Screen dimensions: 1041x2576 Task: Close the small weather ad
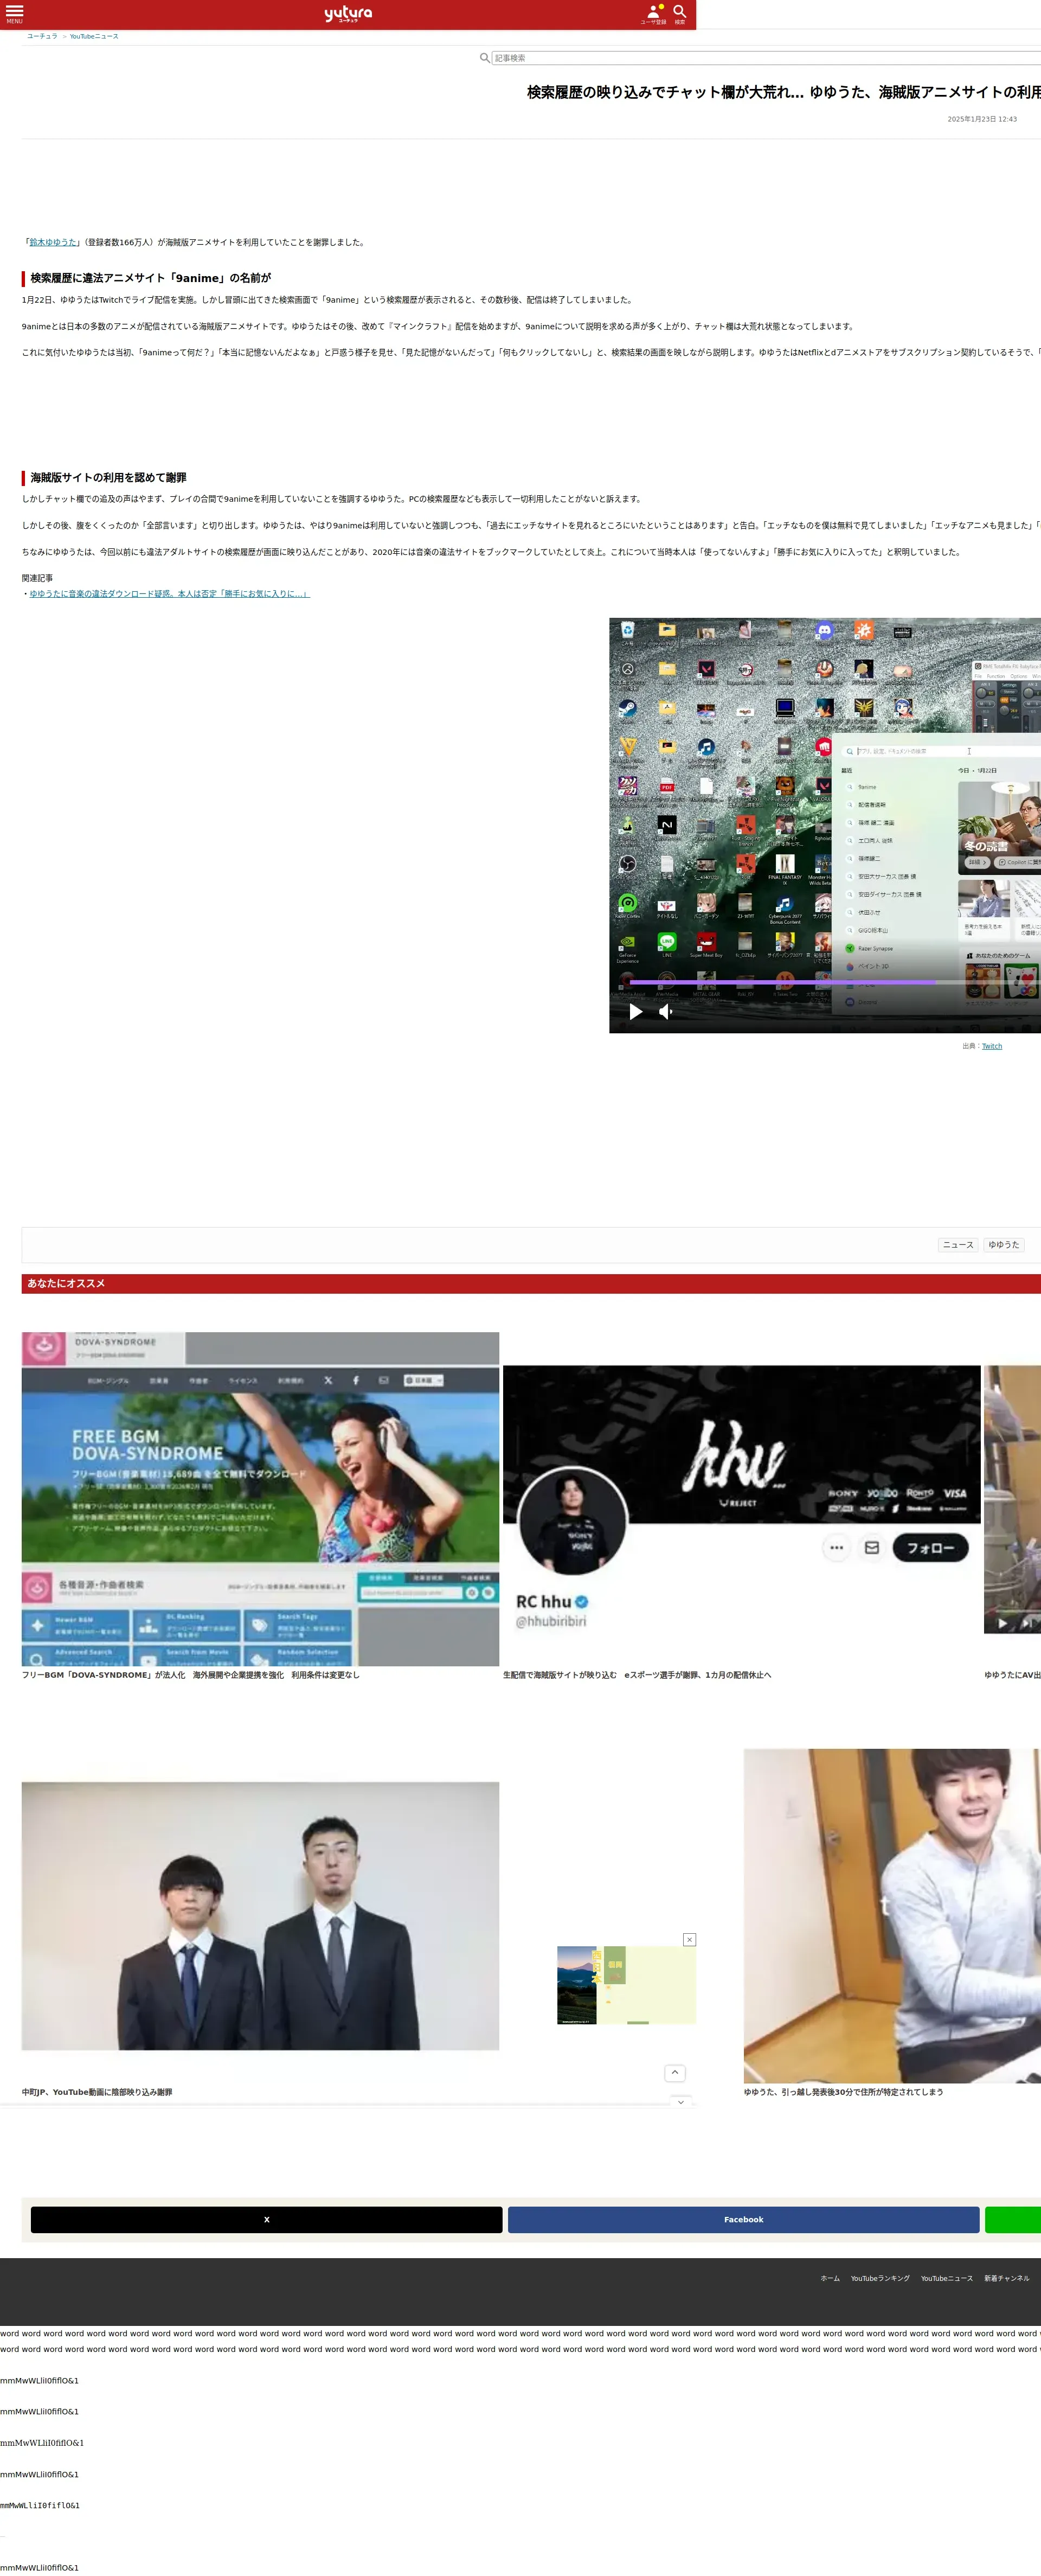click(689, 1939)
